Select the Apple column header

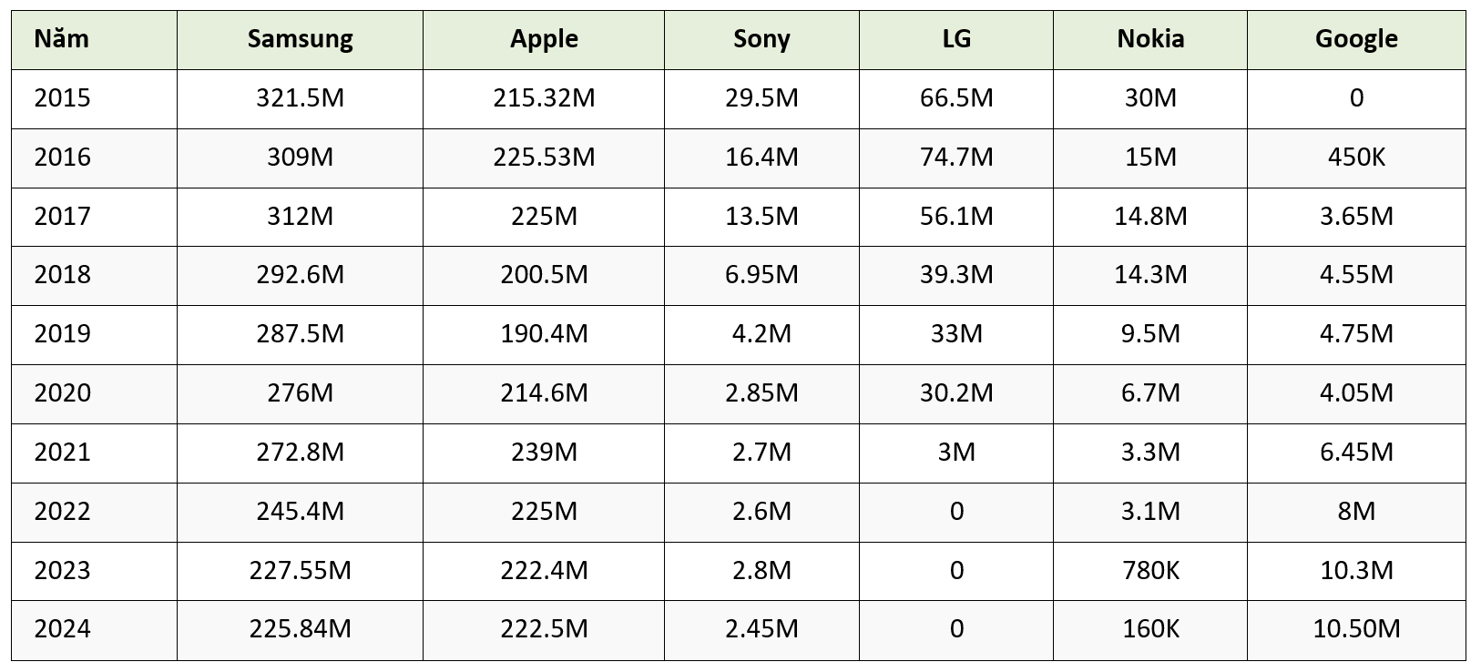point(544,39)
